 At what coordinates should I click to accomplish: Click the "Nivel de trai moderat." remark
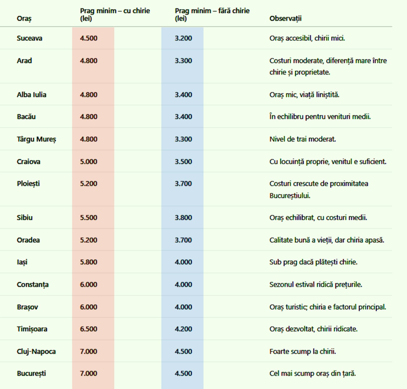tap(303, 139)
